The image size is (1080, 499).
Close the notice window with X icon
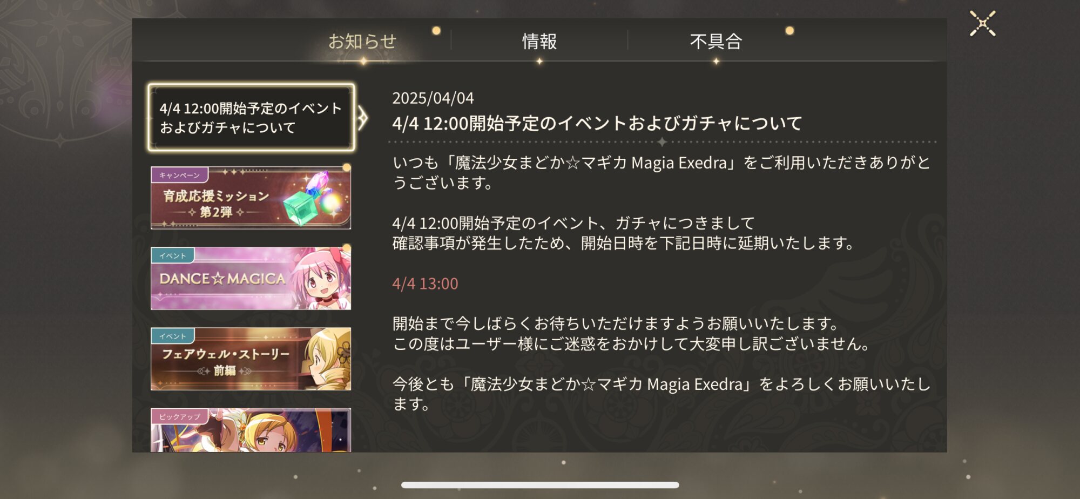pos(982,24)
